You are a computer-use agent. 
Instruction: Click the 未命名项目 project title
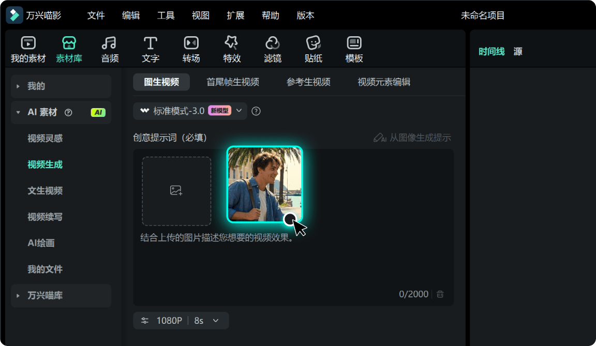coord(483,16)
